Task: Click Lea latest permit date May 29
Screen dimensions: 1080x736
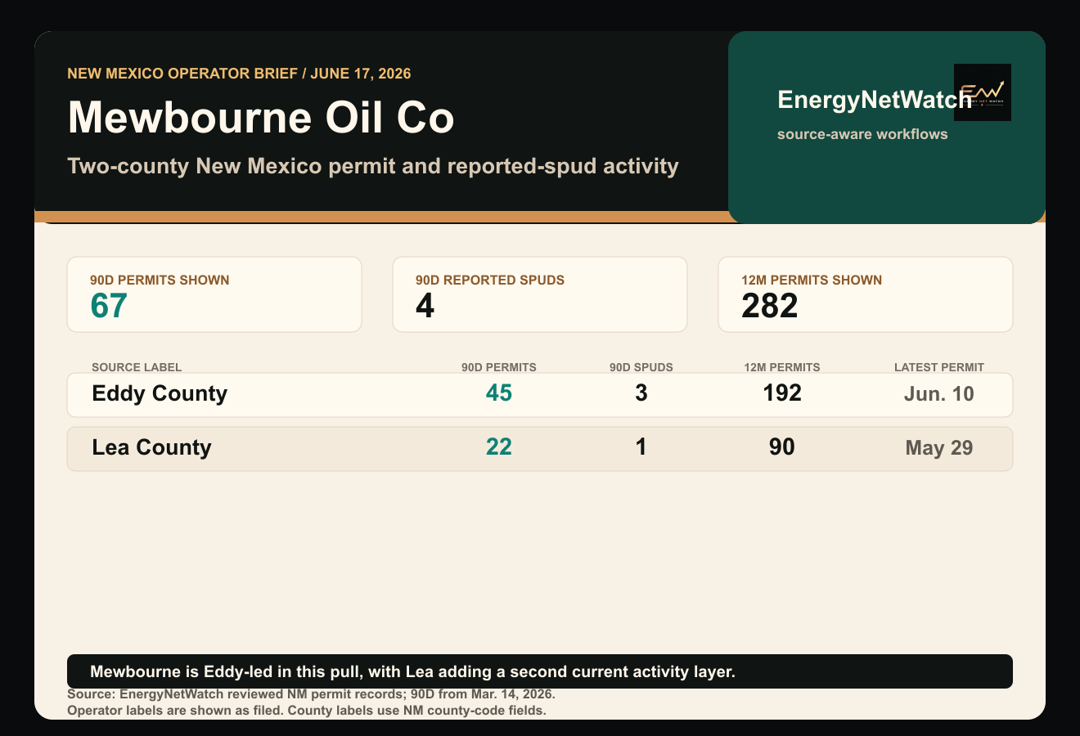Action: point(939,448)
